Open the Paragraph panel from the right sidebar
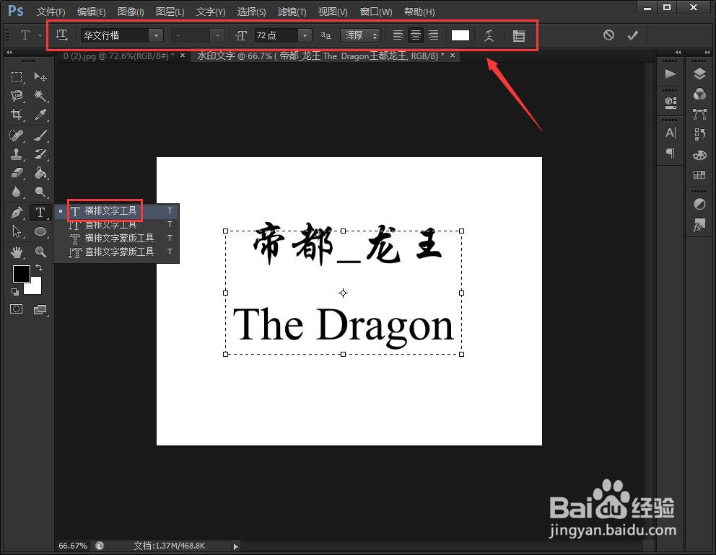Image resolution: width=716 pixels, height=555 pixels. point(670,154)
